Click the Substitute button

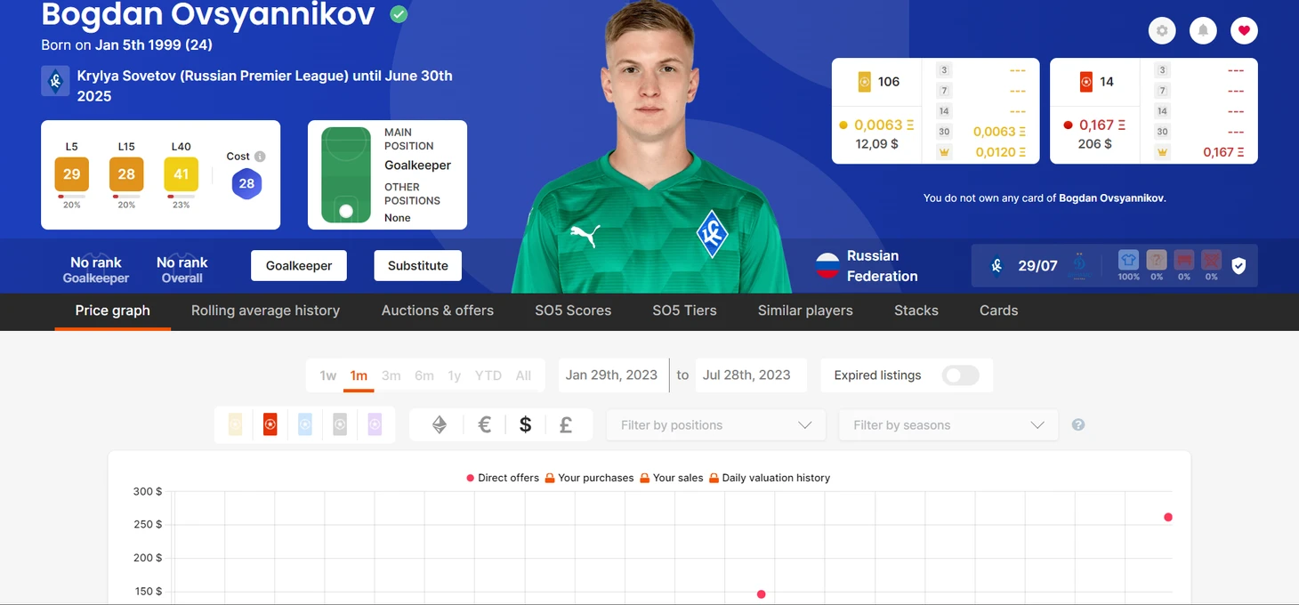418,265
